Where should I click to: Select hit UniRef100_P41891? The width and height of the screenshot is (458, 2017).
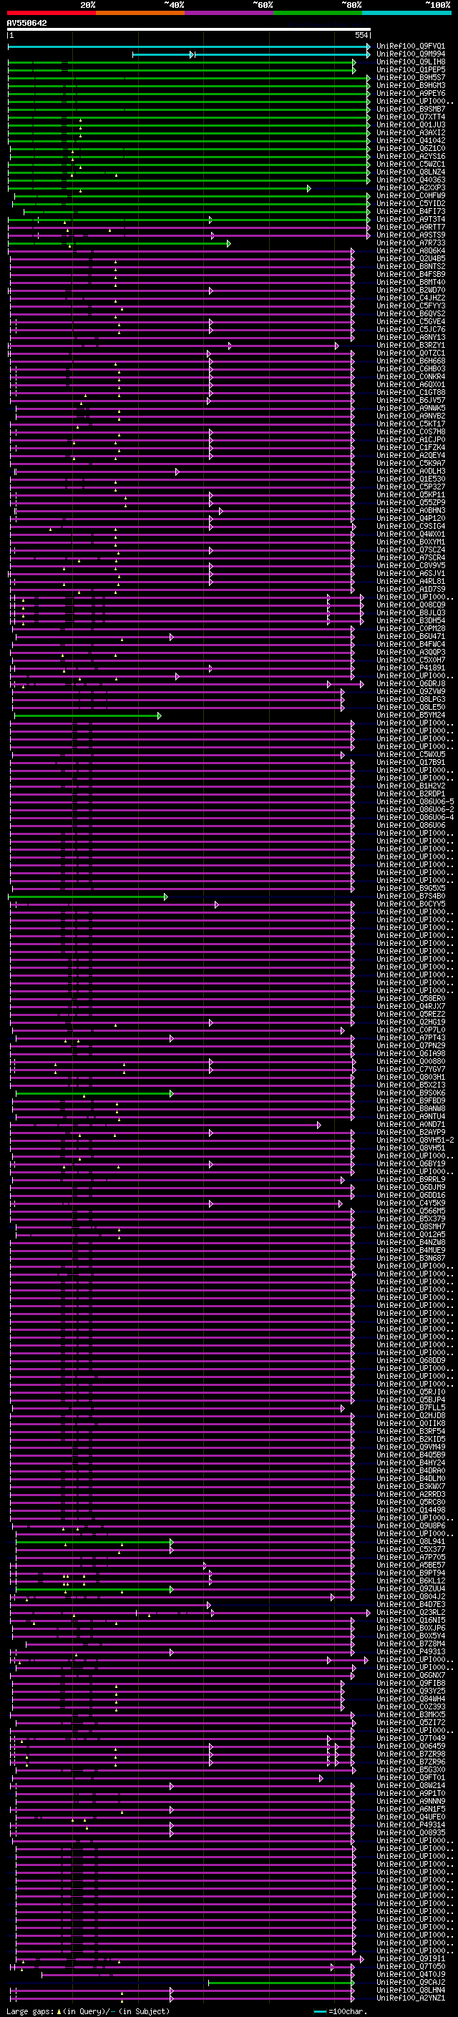point(411,669)
